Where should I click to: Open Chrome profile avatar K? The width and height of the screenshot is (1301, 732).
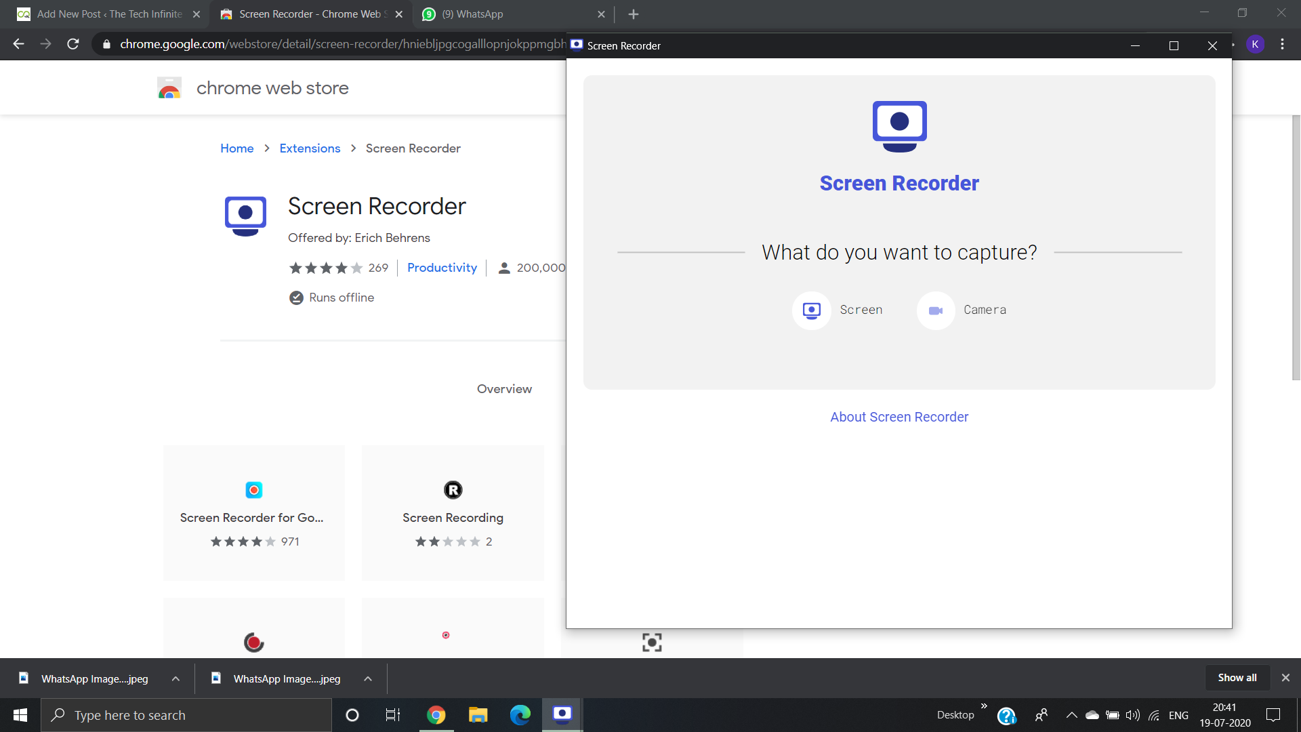tap(1255, 44)
